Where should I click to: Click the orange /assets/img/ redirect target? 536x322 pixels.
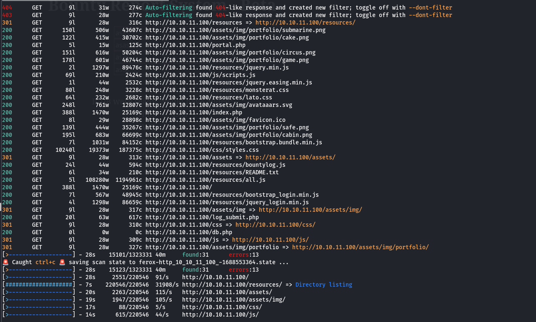pos(311,210)
